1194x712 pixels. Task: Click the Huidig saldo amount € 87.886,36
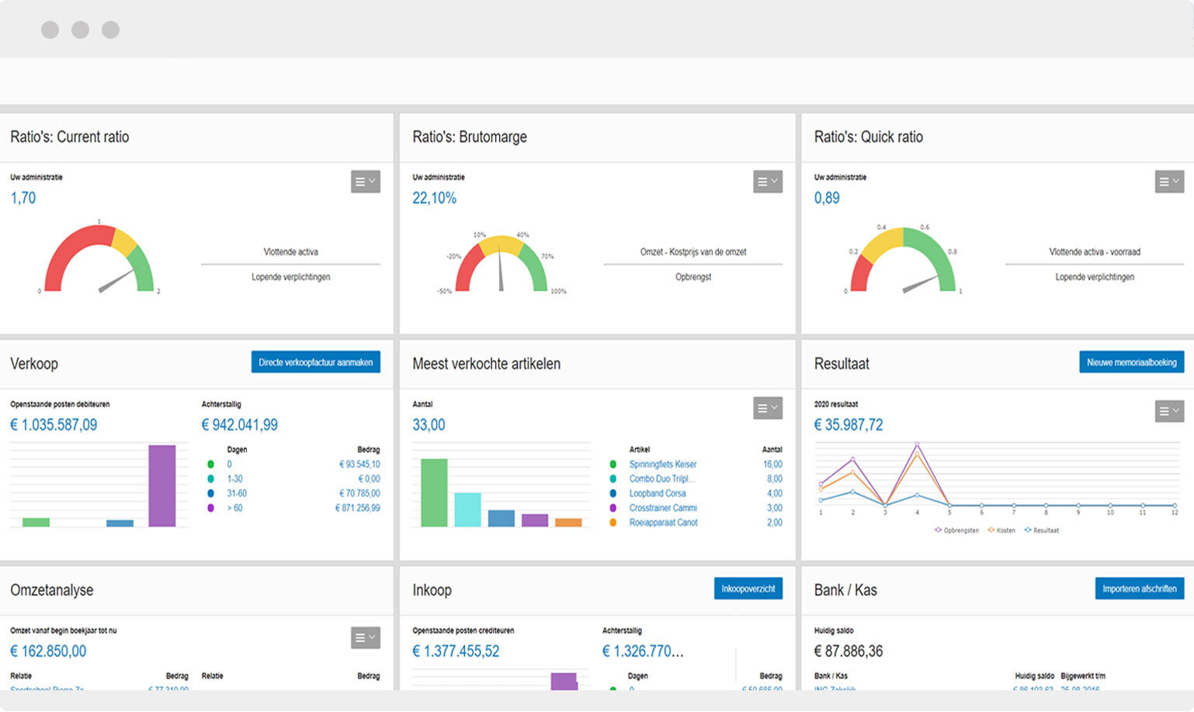tap(849, 651)
